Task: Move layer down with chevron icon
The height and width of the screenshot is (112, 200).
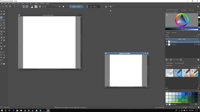Action: (174, 60)
